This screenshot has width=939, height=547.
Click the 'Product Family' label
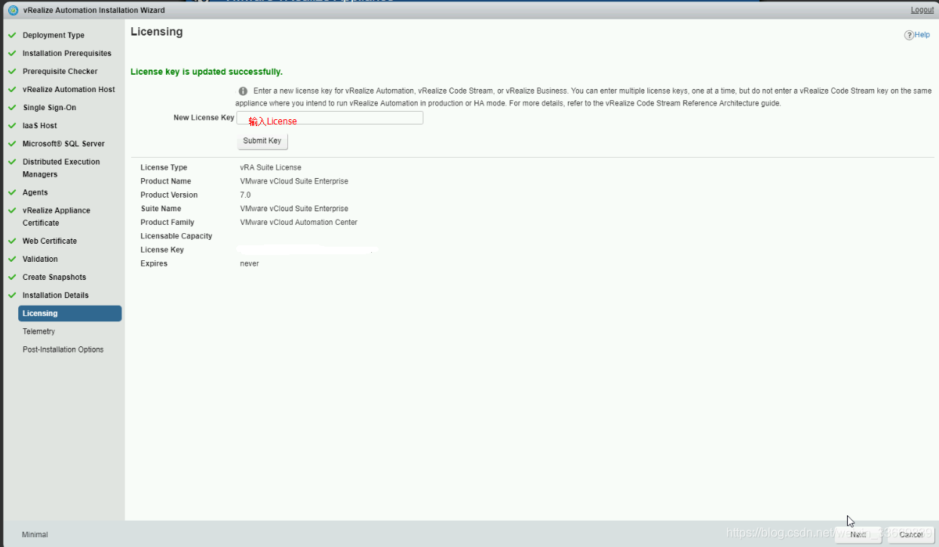point(167,223)
